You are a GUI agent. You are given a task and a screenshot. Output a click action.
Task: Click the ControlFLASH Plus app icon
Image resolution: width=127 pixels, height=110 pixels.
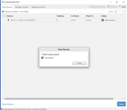(3, 2)
